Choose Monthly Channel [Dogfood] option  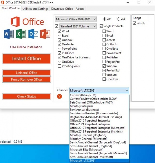tap(99, 135)
